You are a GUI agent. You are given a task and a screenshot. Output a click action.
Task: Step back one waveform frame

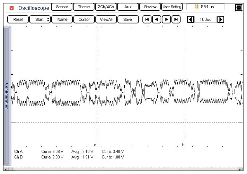[157, 20]
